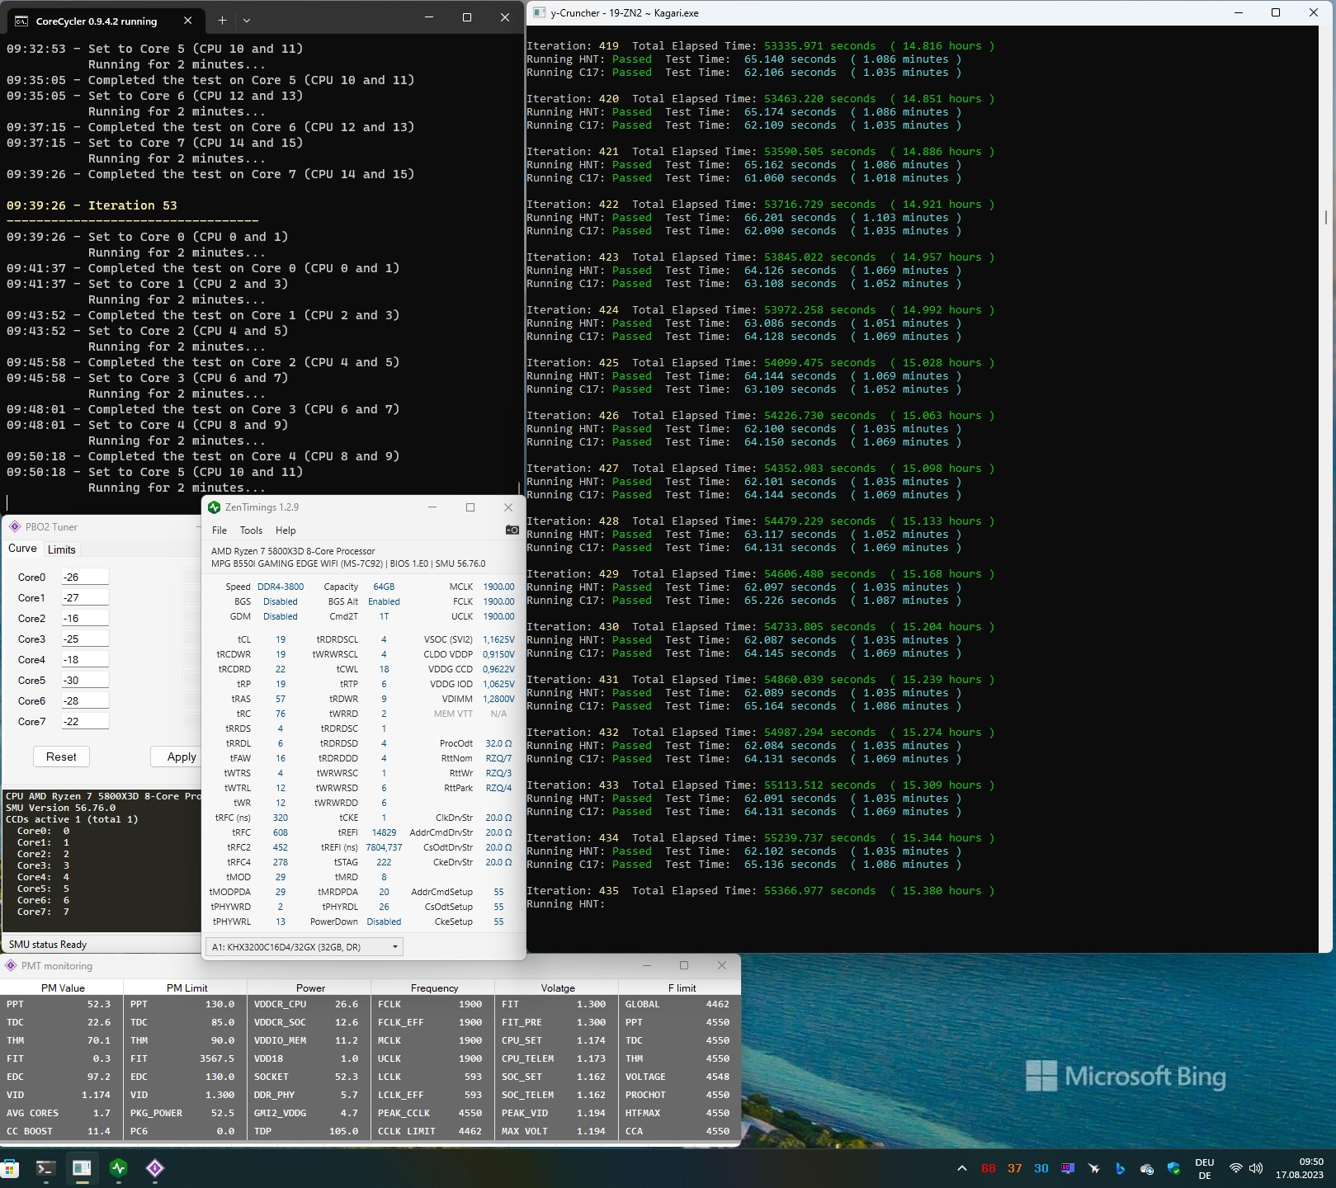Click the 'Iteration: 435' line in y-Cruncher

pos(760,891)
